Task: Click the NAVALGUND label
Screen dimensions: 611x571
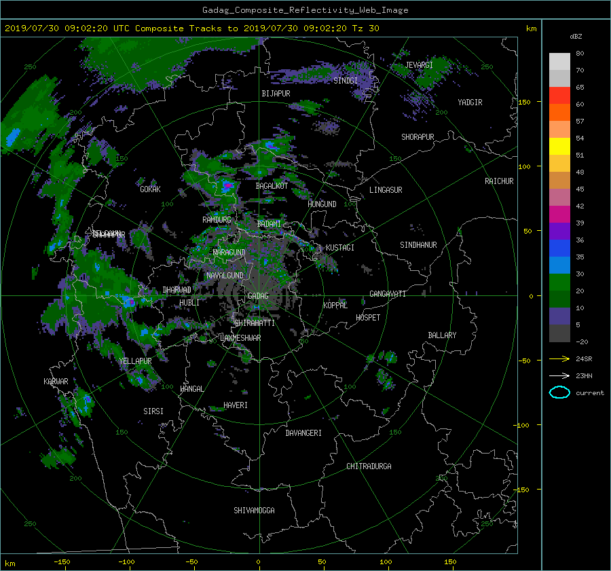Action: tap(225, 275)
